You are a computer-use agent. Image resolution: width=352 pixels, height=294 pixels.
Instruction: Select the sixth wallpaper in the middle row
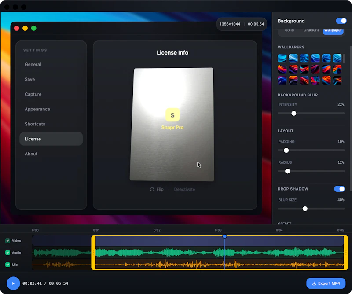(337, 69)
